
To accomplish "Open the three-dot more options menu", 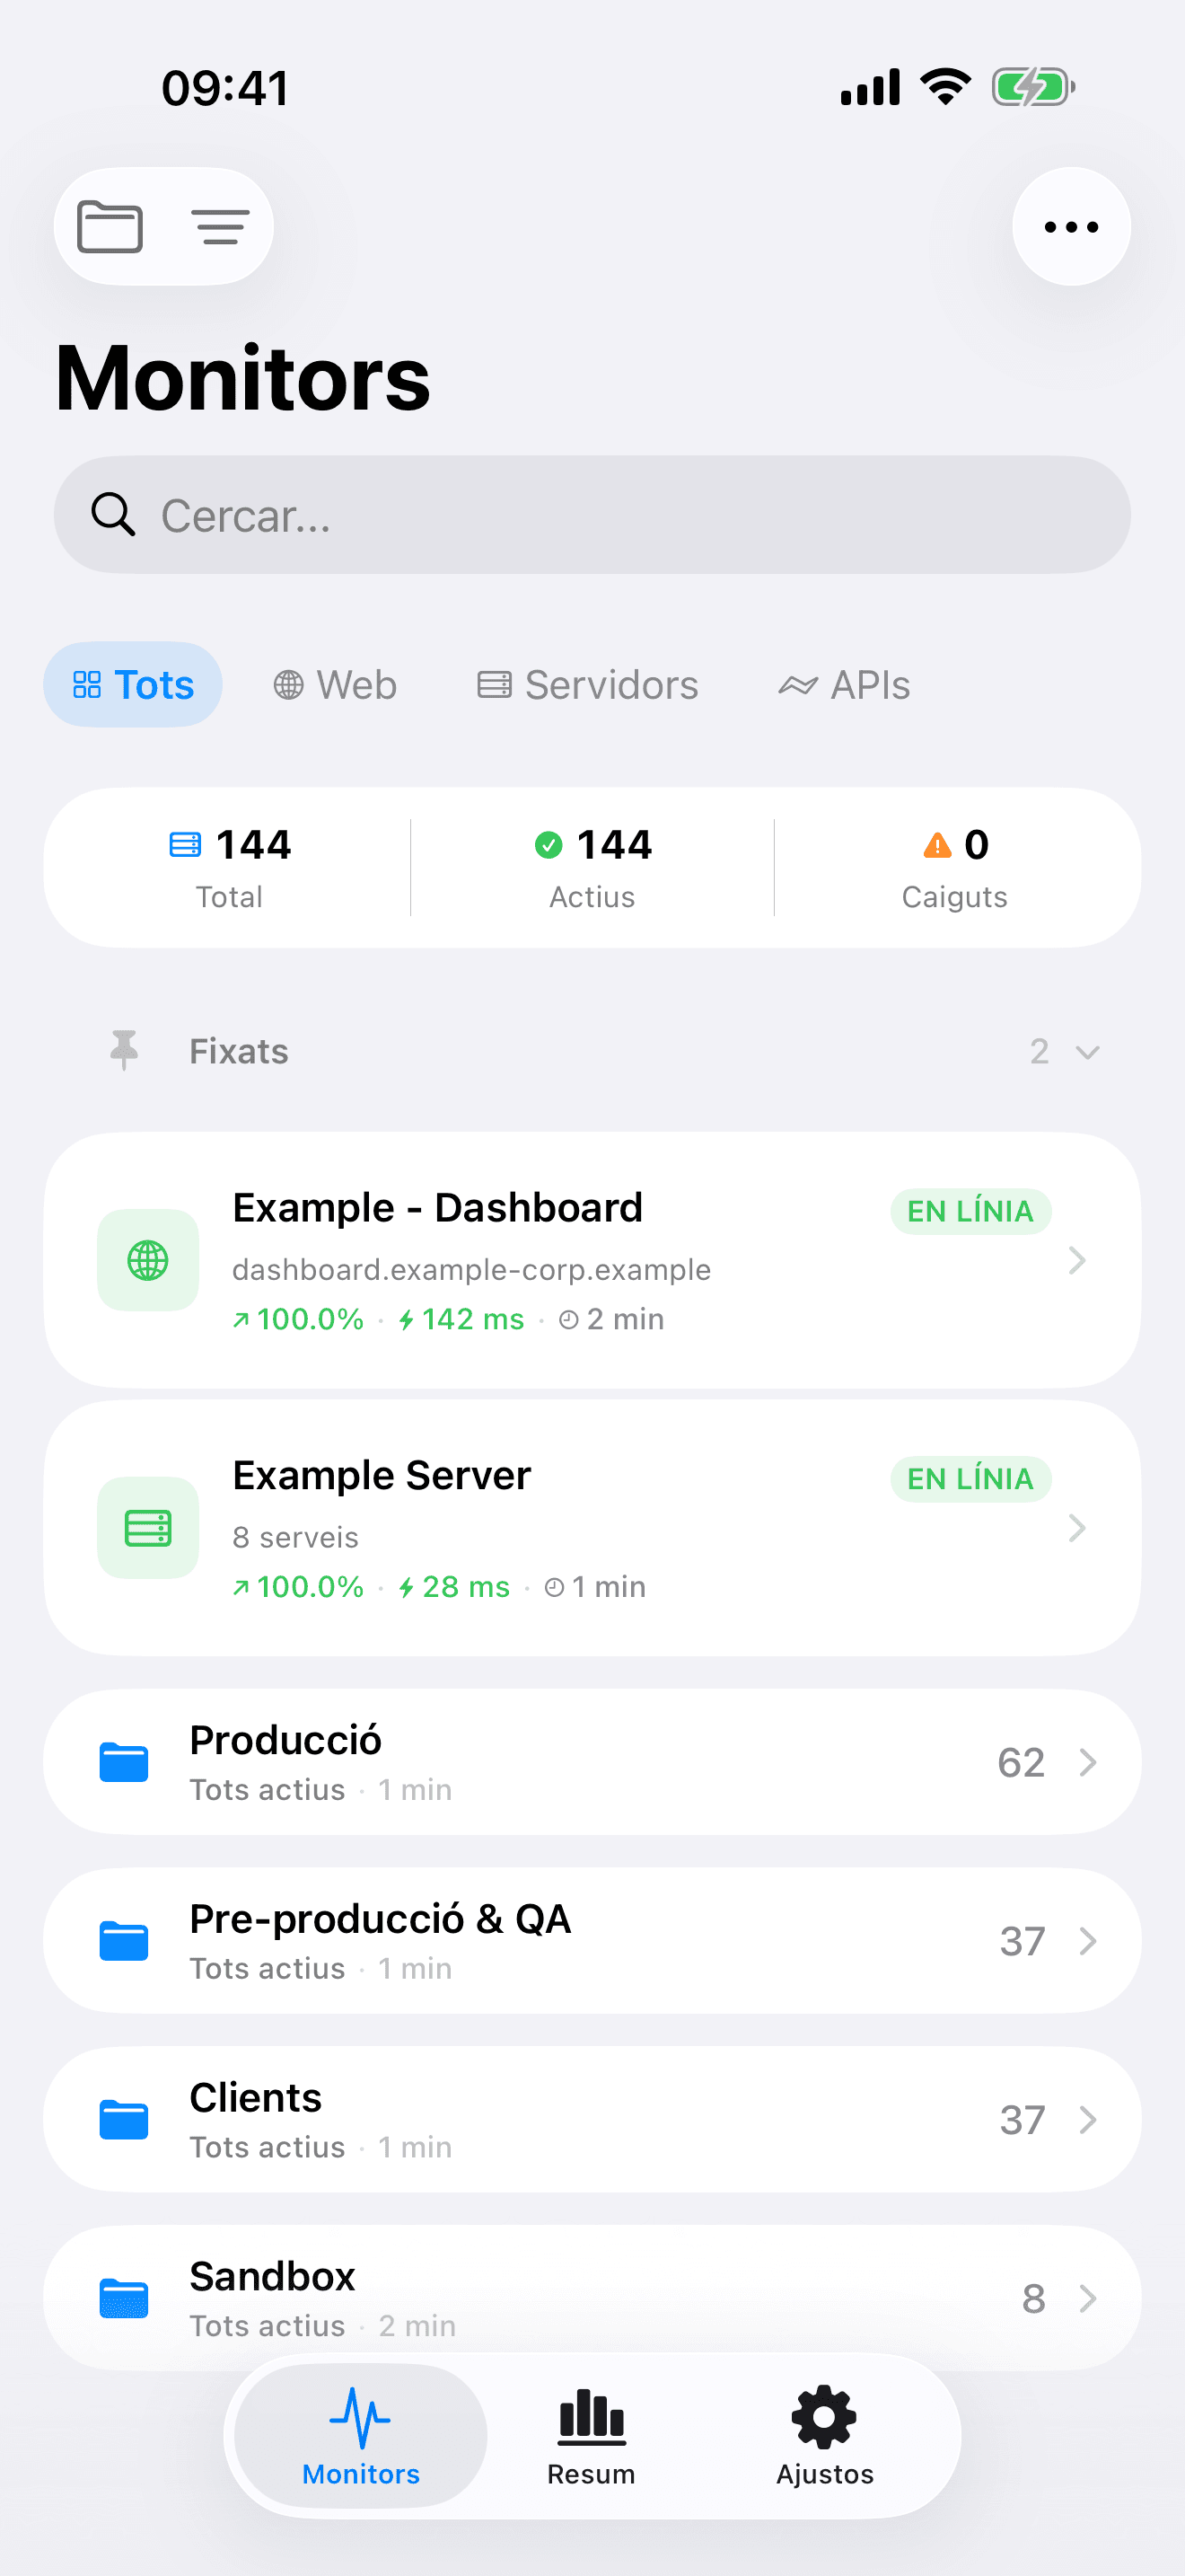I will point(1070,227).
